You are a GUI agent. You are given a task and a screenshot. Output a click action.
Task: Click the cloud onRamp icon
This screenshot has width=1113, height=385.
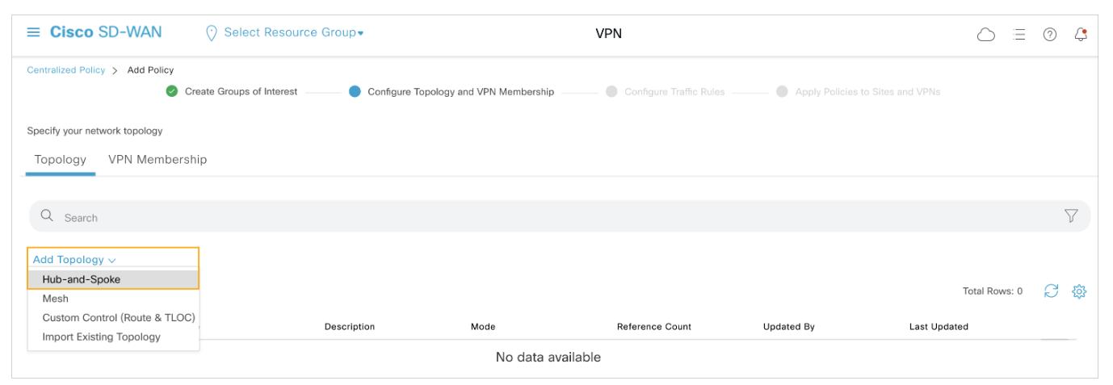985,34
